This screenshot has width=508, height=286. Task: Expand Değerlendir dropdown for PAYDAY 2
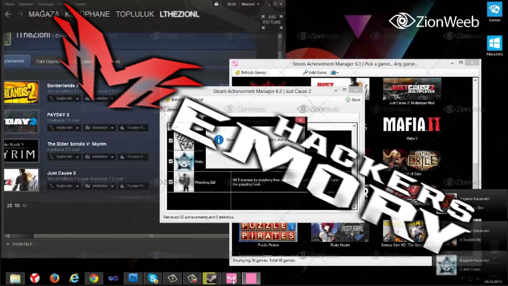click(64, 128)
